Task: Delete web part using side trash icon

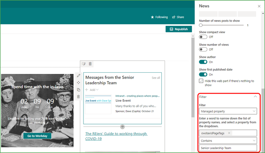Action: click(79, 97)
